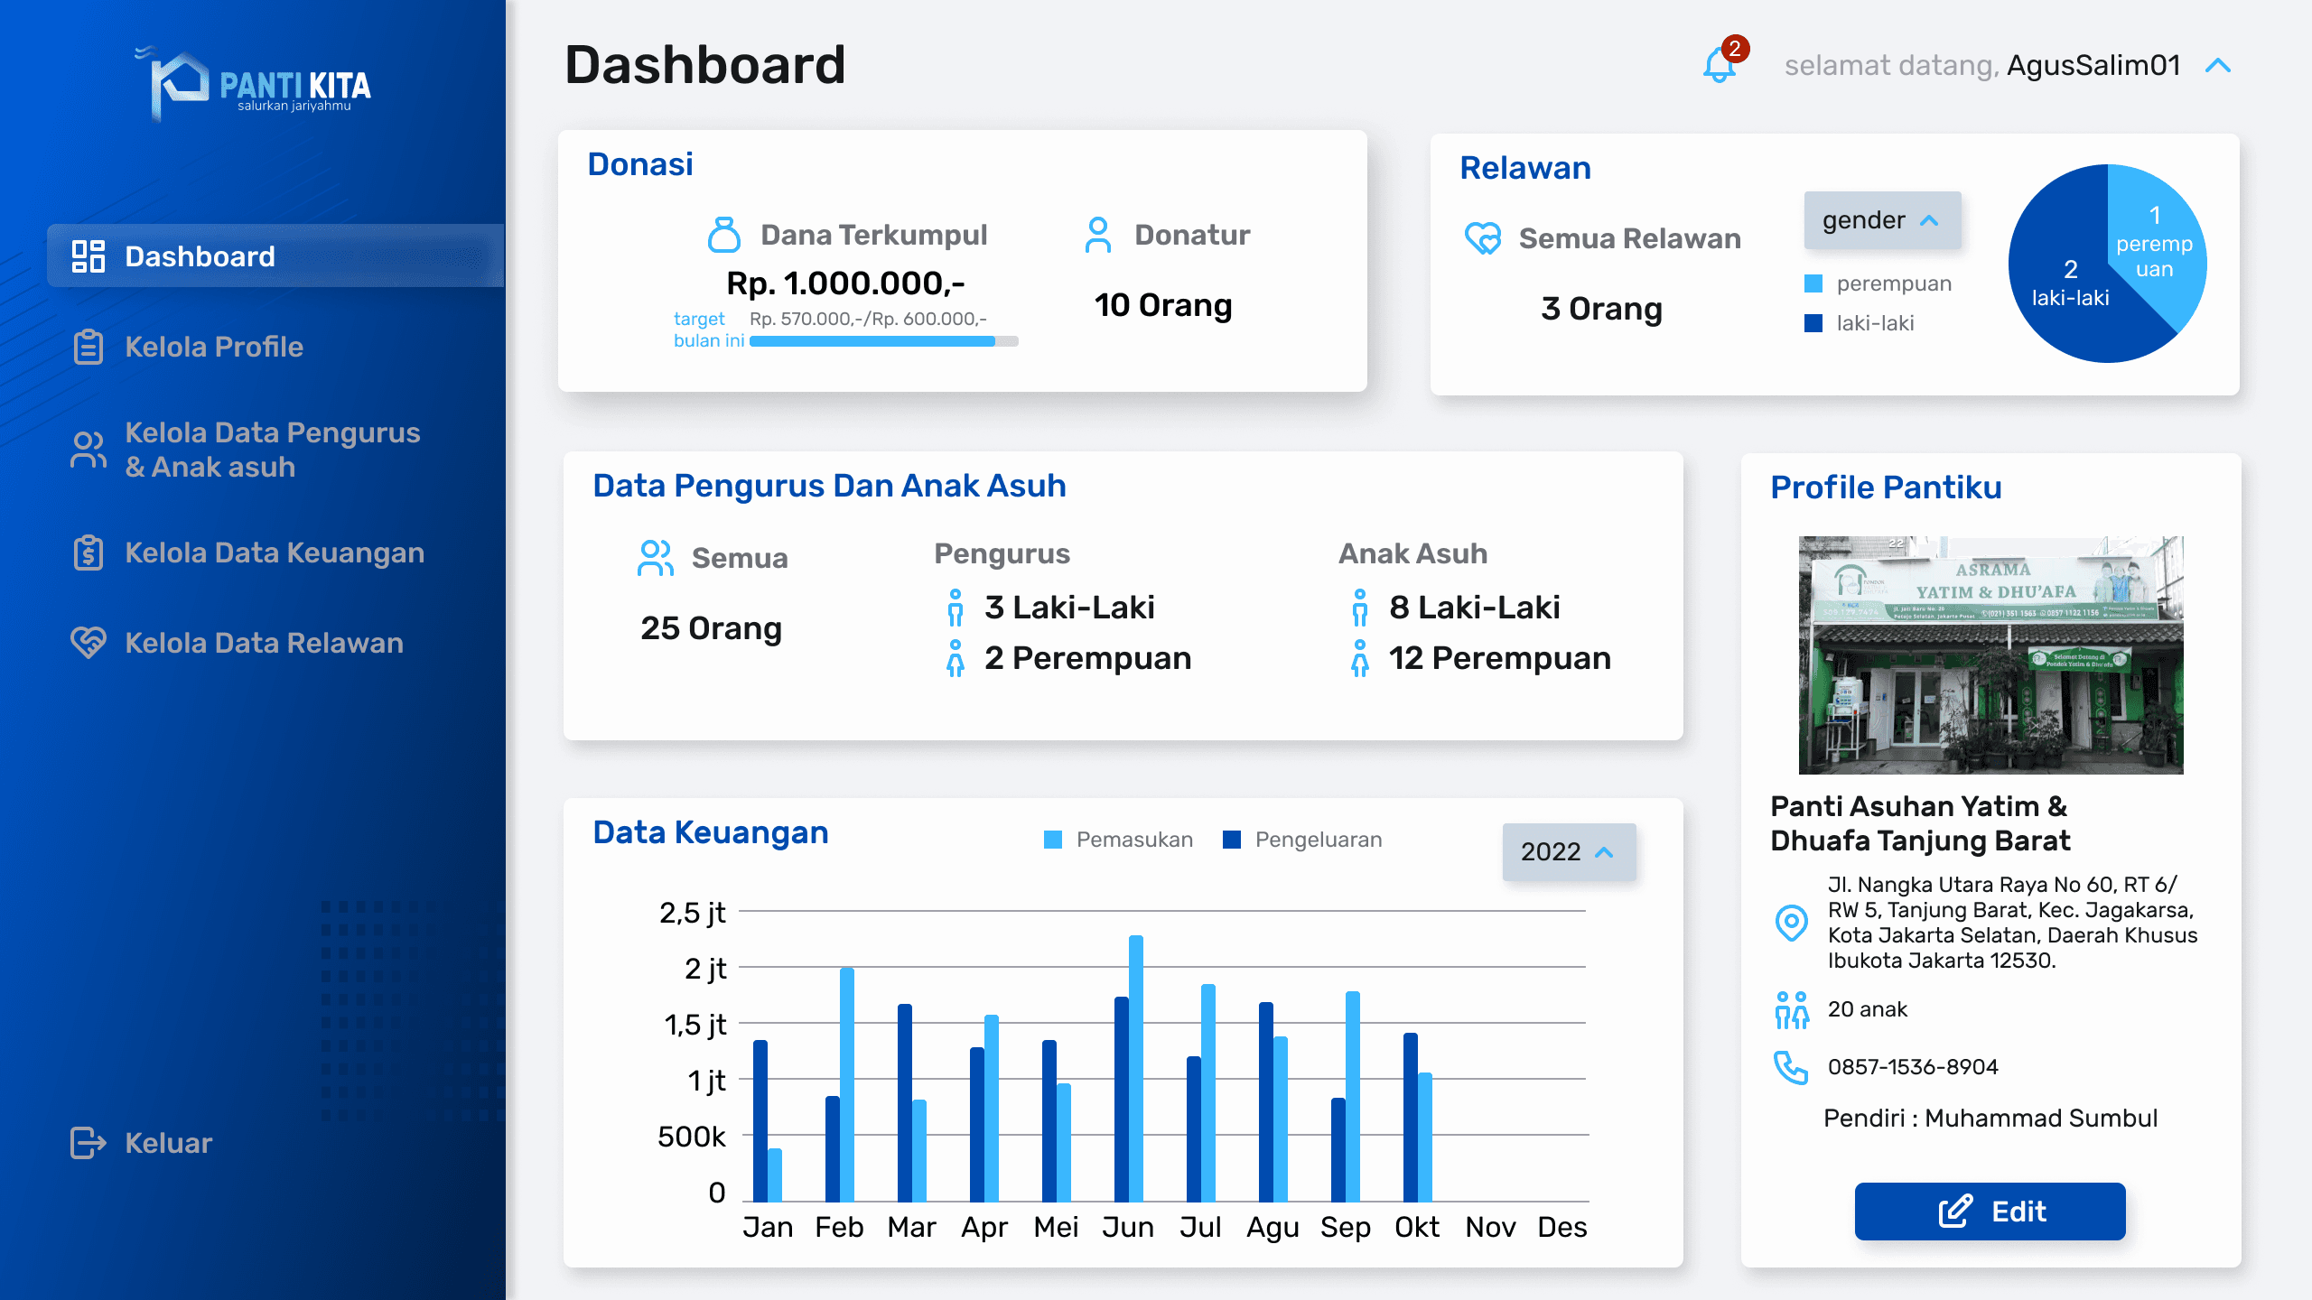Viewport: 2312px width, 1300px height.
Task: Open Kelola Data Keuangan menu
Action: (x=274, y=552)
